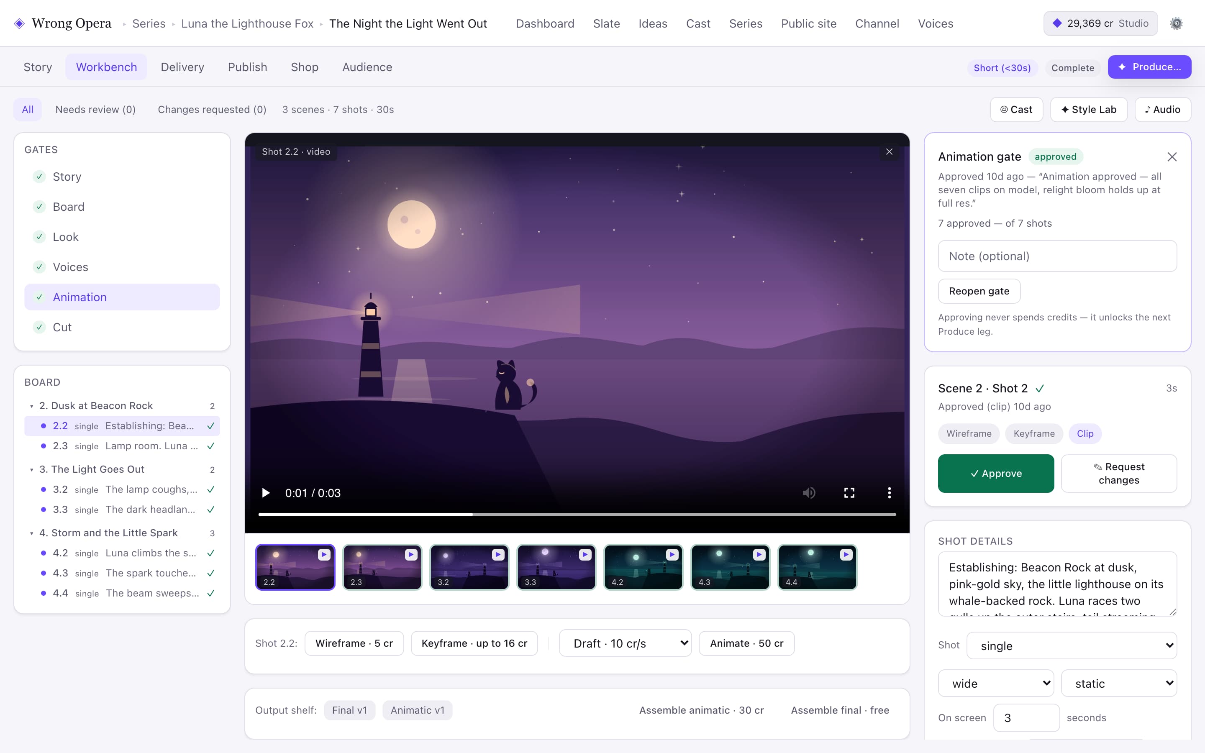Collapse scene 3 The Light Goes Out

(x=32, y=470)
